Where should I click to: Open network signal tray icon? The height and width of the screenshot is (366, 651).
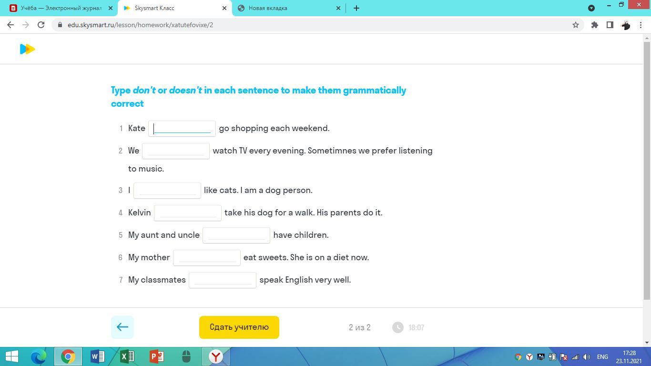click(x=575, y=357)
